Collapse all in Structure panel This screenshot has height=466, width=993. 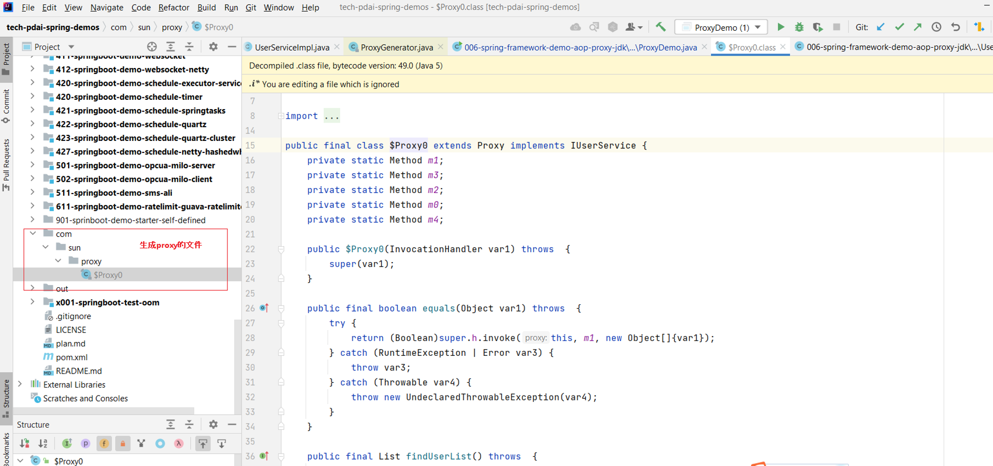[x=189, y=424]
